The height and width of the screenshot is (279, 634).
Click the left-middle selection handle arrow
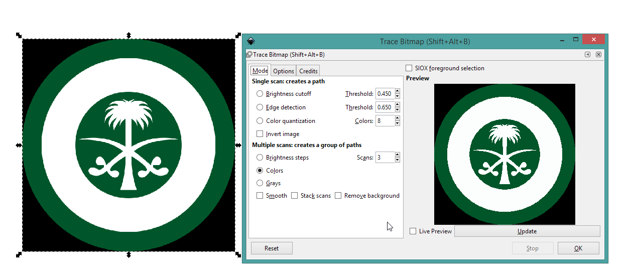(19, 145)
